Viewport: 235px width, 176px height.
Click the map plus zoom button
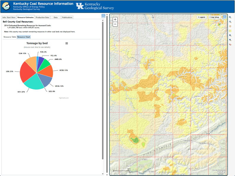pos(116,19)
